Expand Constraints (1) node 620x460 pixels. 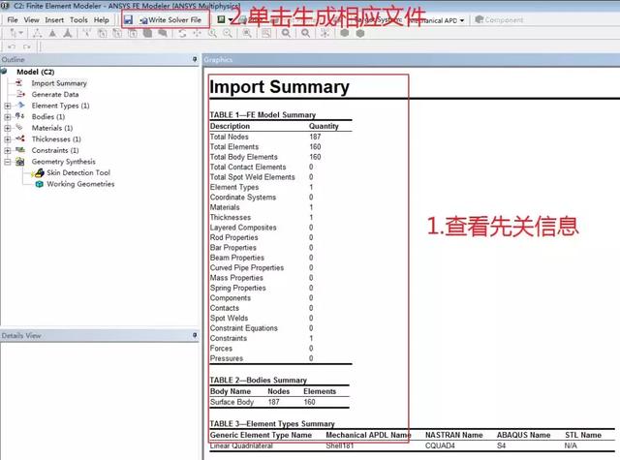click(x=8, y=150)
